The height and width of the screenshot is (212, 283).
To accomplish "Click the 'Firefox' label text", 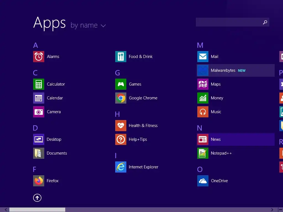I will (x=53, y=181).
